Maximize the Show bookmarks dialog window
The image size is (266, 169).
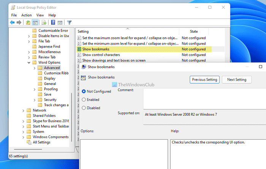point(261,67)
